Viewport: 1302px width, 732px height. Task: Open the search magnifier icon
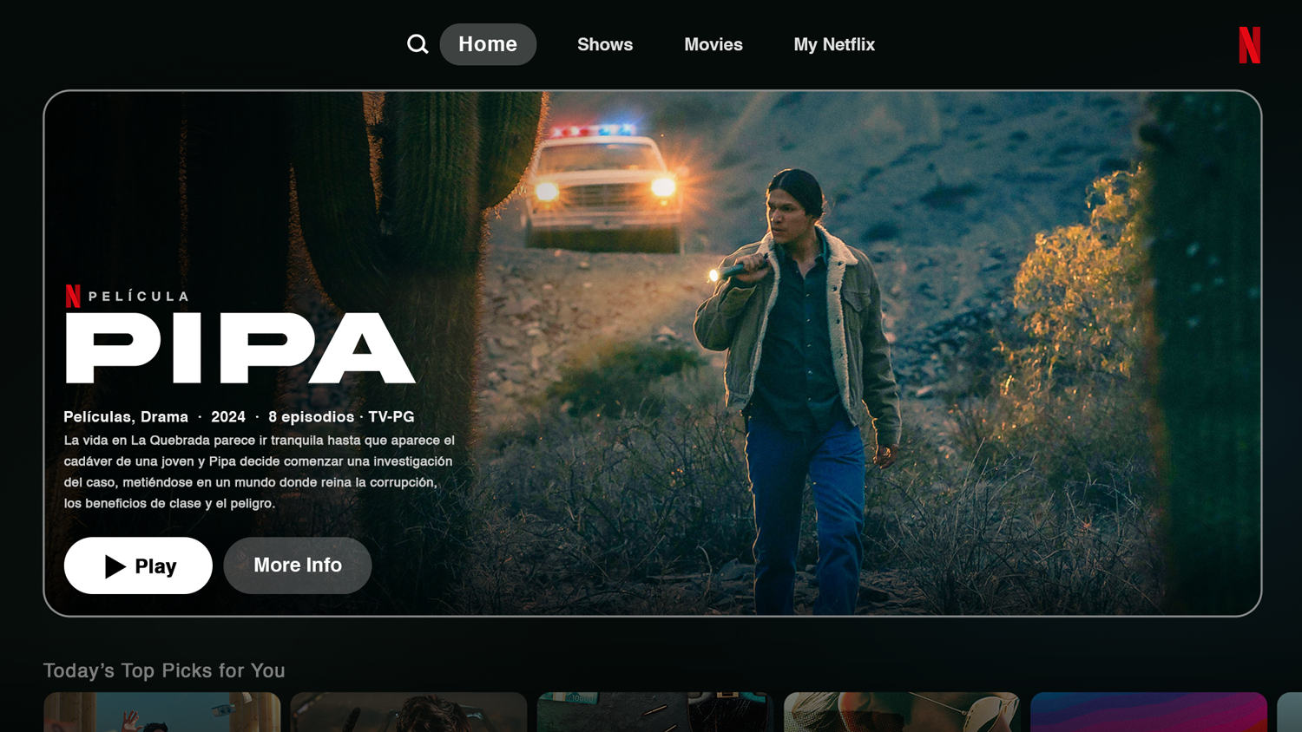coord(418,44)
